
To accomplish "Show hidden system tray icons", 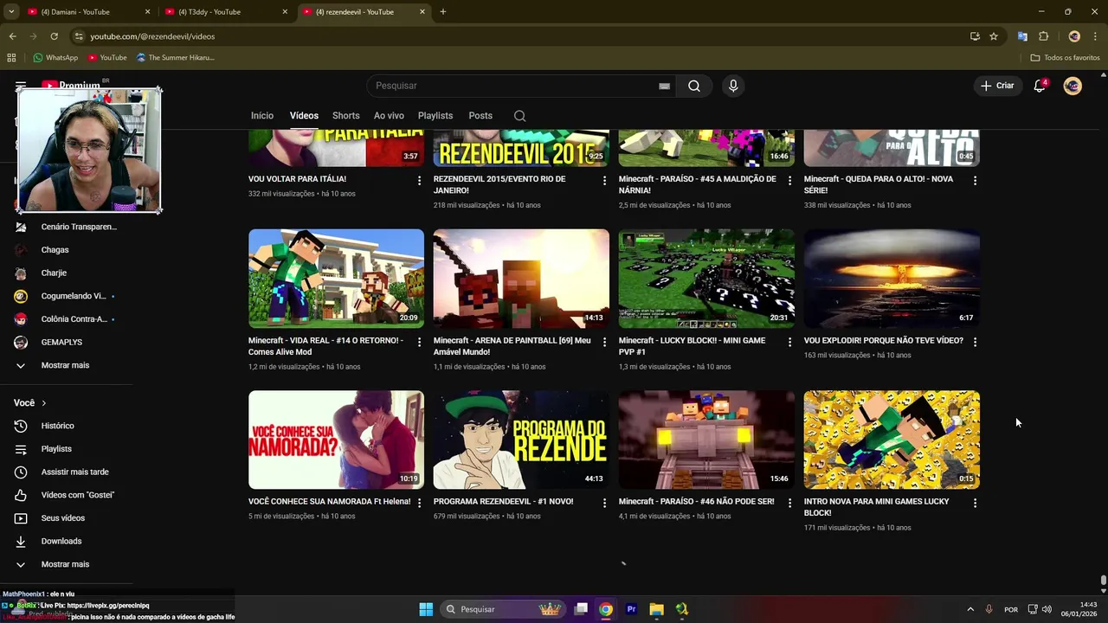I will (x=970, y=609).
